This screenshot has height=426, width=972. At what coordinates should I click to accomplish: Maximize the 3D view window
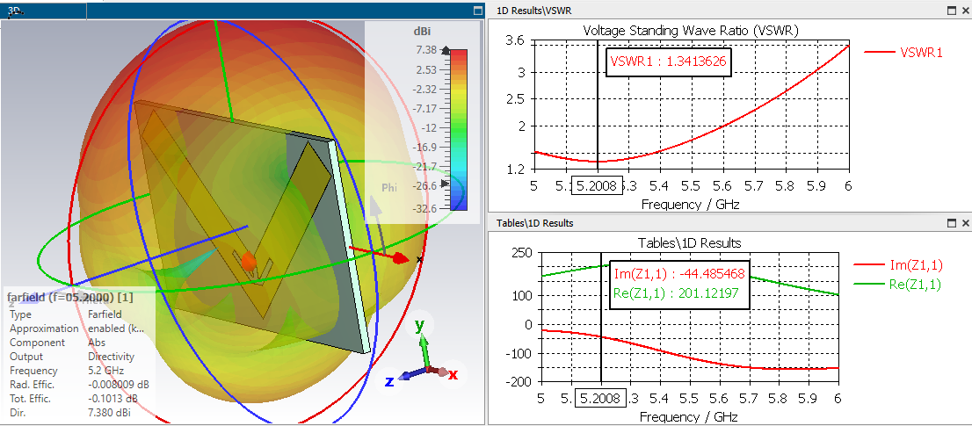coord(477,11)
